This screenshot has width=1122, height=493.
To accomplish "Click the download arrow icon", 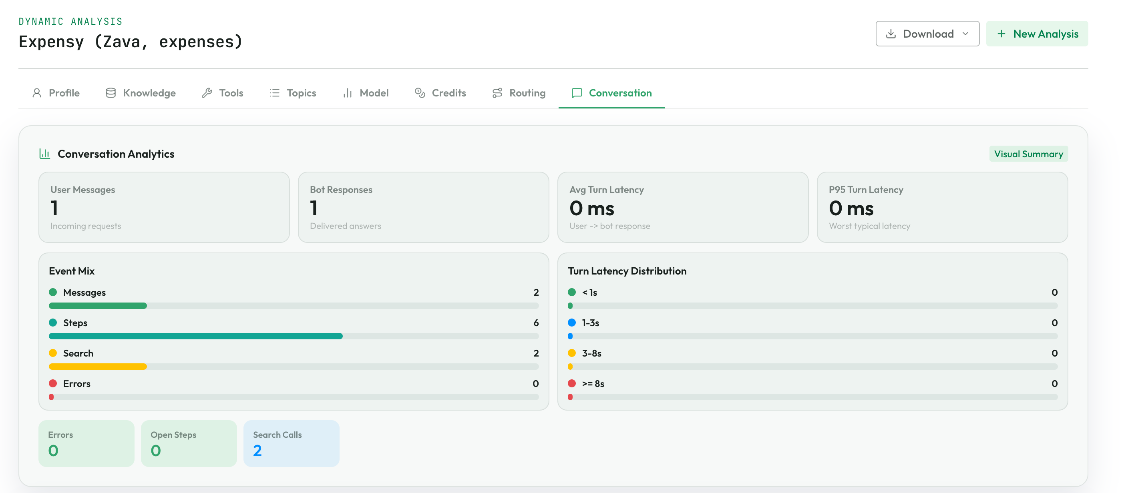I will point(891,34).
